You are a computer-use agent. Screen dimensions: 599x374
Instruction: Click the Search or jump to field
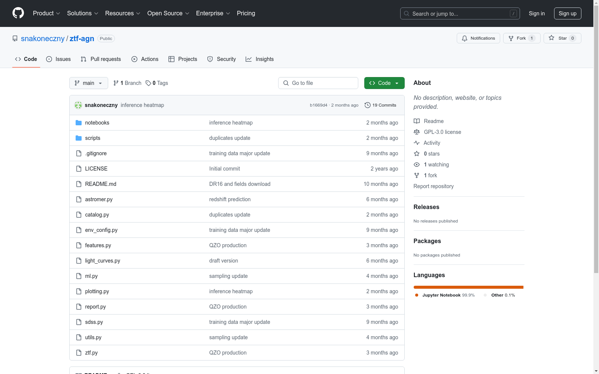tap(460, 13)
